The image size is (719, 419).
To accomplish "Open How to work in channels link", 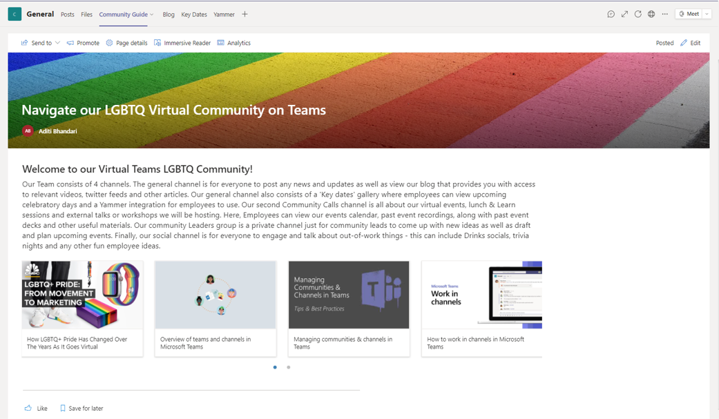I will point(475,343).
